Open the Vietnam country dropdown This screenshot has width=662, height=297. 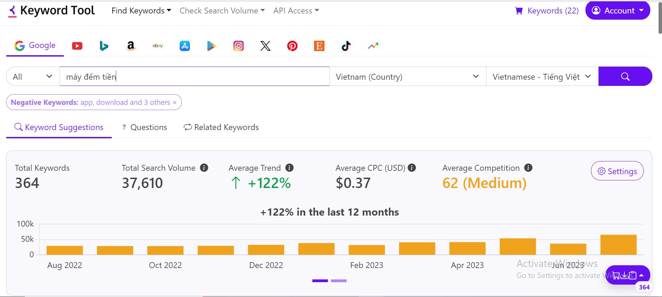(x=408, y=77)
